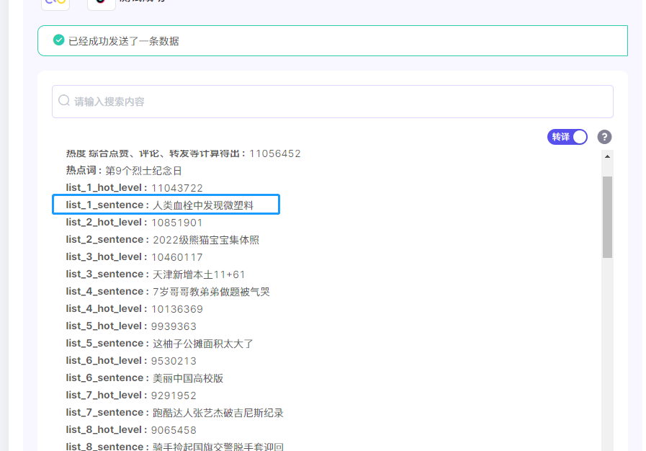The height and width of the screenshot is (451, 646).
Task: Select list_6_hot_level row 9530213
Action: pyautogui.click(x=131, y=361)
